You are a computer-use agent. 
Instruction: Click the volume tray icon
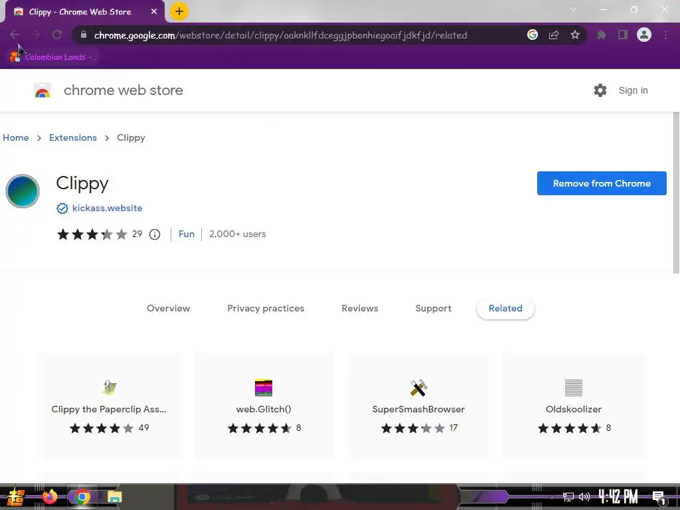pos(584,497)
